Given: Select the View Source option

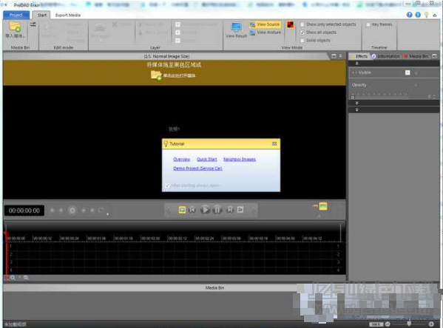Looking at the screenshot, I should [266, 24].
